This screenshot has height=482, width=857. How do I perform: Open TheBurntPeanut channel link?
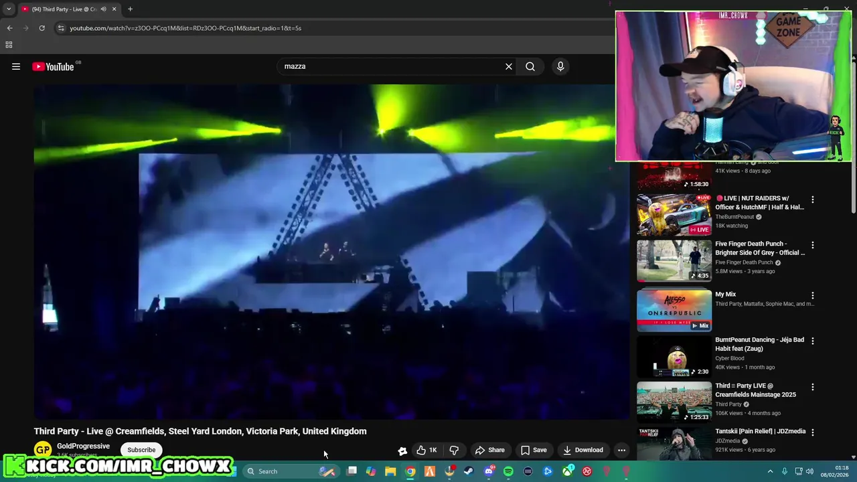click(x=734, y=217)
